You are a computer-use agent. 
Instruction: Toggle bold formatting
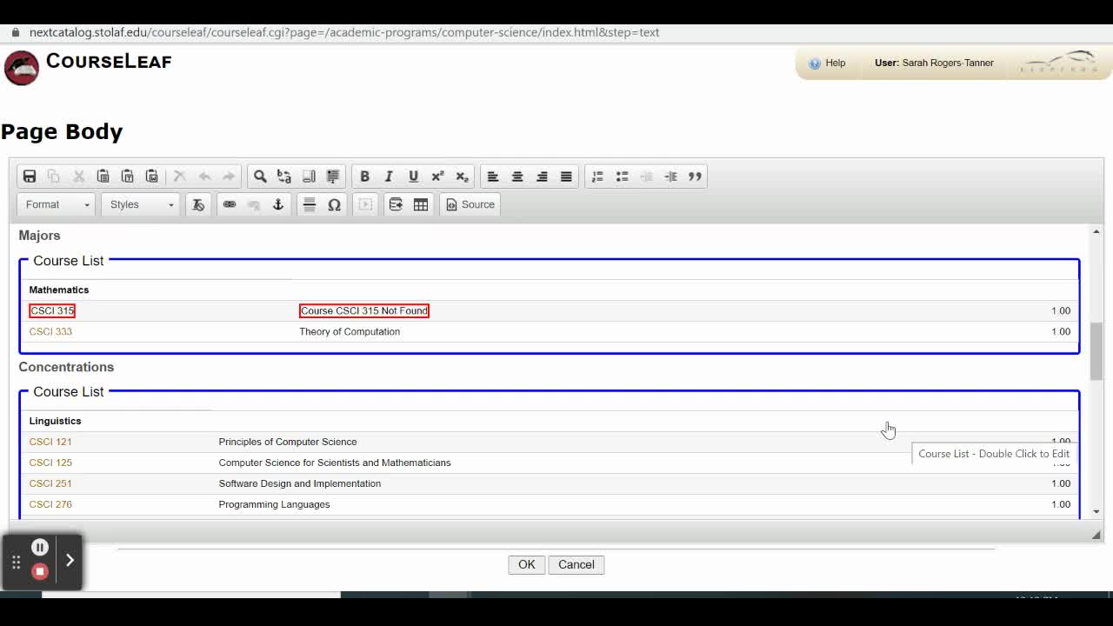tap(364, 176)
